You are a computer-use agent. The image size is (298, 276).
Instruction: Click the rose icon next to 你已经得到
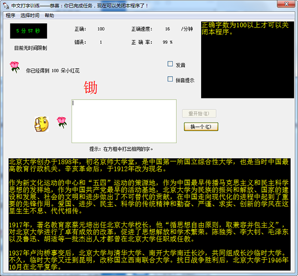tap(14, 67)
